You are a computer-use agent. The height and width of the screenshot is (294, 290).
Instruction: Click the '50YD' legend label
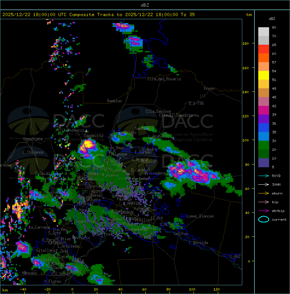pyautogui.click(x=276, y=176)
